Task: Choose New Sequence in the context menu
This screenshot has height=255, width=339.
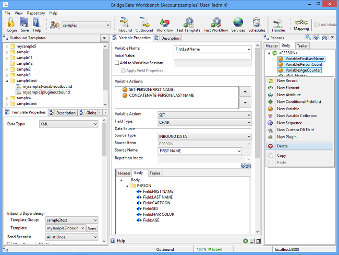Action: tap(300, 123)
